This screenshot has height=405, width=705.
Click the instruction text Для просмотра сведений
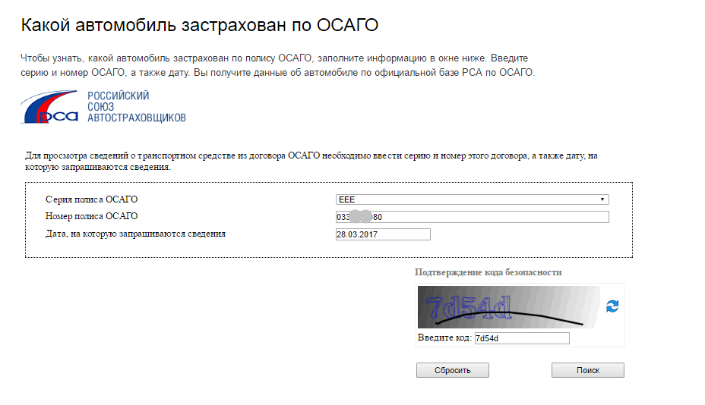point(311,162)
